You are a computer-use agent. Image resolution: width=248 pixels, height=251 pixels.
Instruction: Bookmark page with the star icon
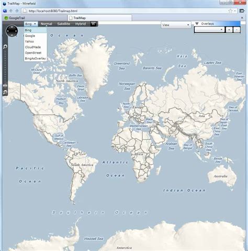[230, 11]
